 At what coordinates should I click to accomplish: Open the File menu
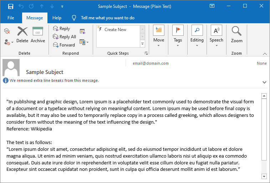11,18
